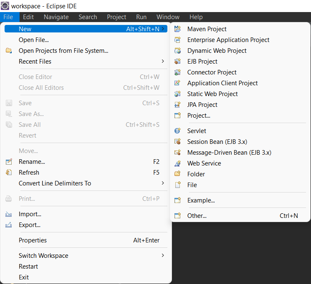Expand Convert Line Delimiters To submenu
Screen dimensions: 311x284
tap(163, 183)
